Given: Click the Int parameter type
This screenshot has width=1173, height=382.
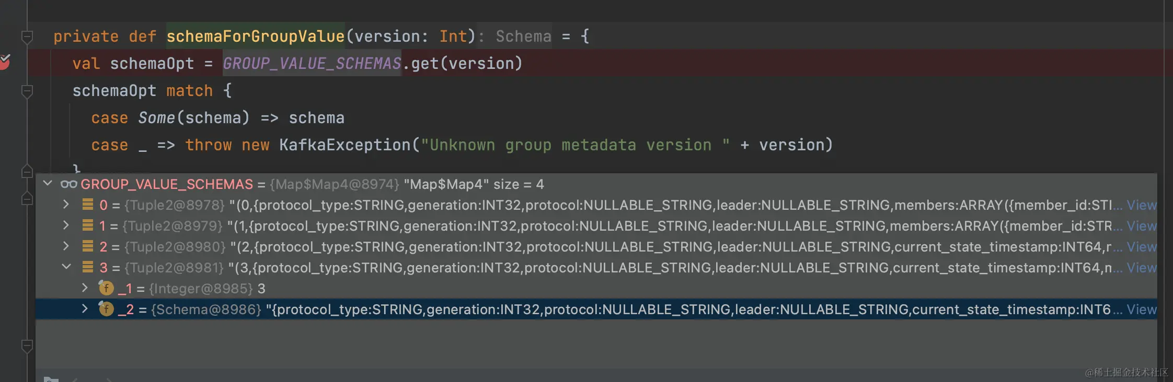Looking at the screenshot, I should coord(453,36).
